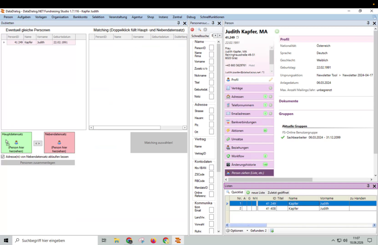Open the Workflow section
378x245 pixels.
pos(249,156)
